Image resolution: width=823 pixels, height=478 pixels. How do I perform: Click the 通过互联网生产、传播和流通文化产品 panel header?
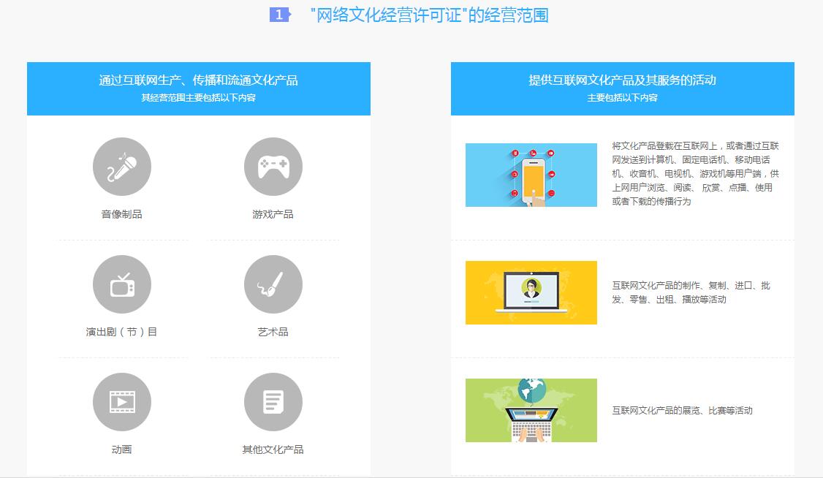198,80
